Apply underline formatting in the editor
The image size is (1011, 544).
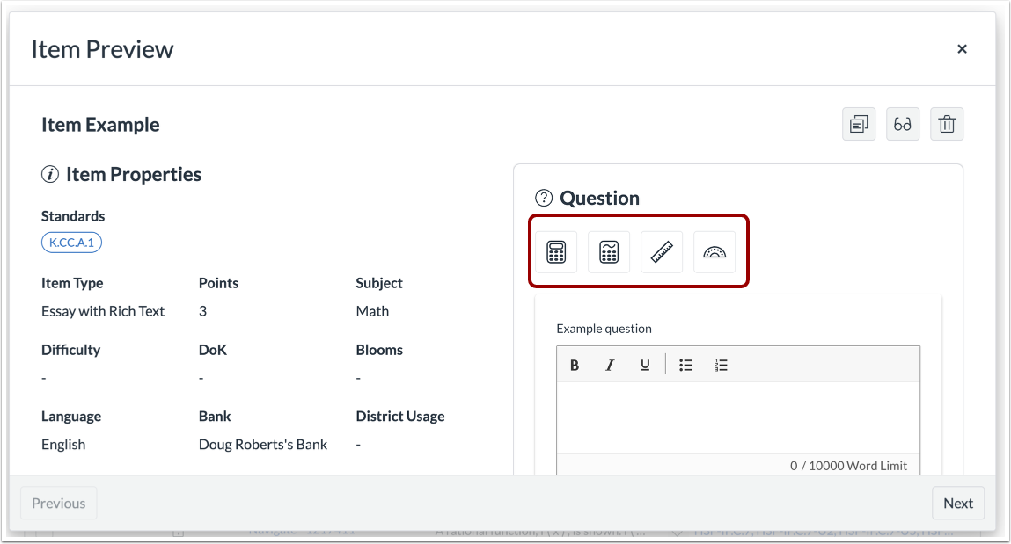click(644, 364)
